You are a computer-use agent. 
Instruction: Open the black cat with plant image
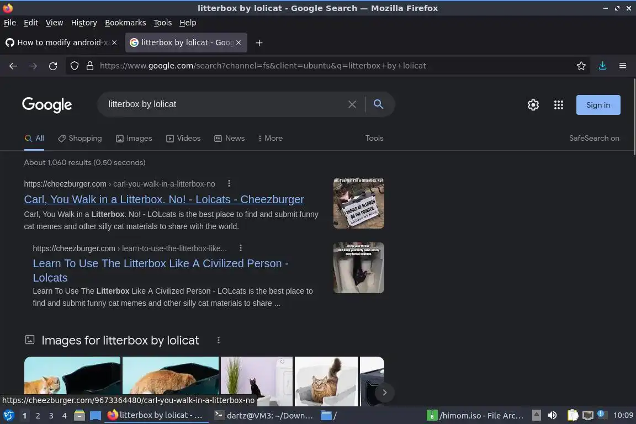[x=256, y=381]
